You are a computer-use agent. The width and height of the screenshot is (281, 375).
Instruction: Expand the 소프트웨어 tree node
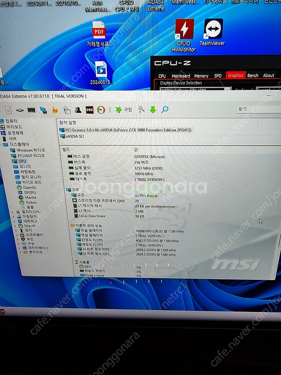click(17, 235)
